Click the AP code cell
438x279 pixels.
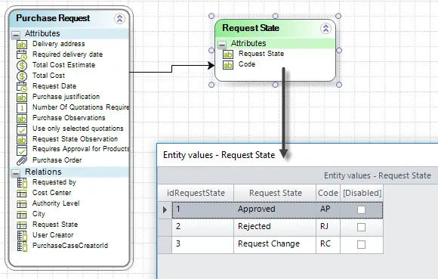pyautogui.click(x=328, y=209)
